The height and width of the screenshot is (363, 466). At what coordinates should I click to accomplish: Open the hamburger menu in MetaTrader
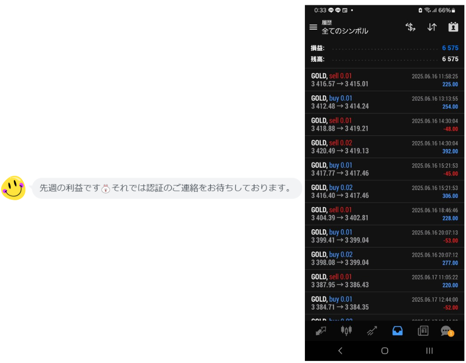pos(313,27)
